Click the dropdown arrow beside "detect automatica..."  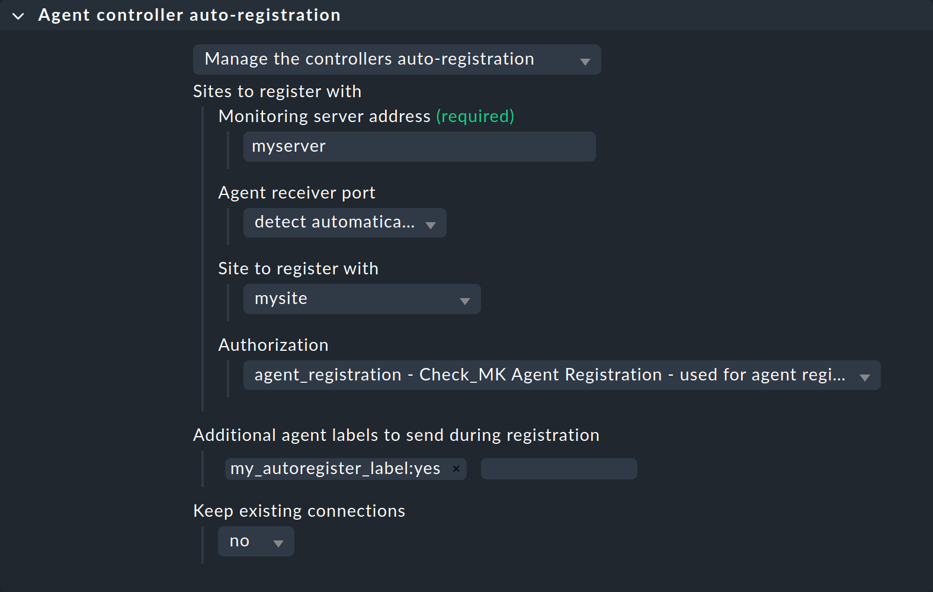[431, 223]
